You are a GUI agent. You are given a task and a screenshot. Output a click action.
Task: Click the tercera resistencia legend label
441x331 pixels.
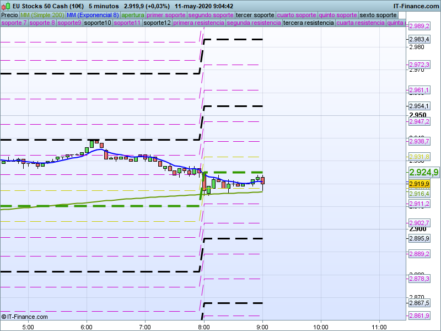click(x=308, y=23)
